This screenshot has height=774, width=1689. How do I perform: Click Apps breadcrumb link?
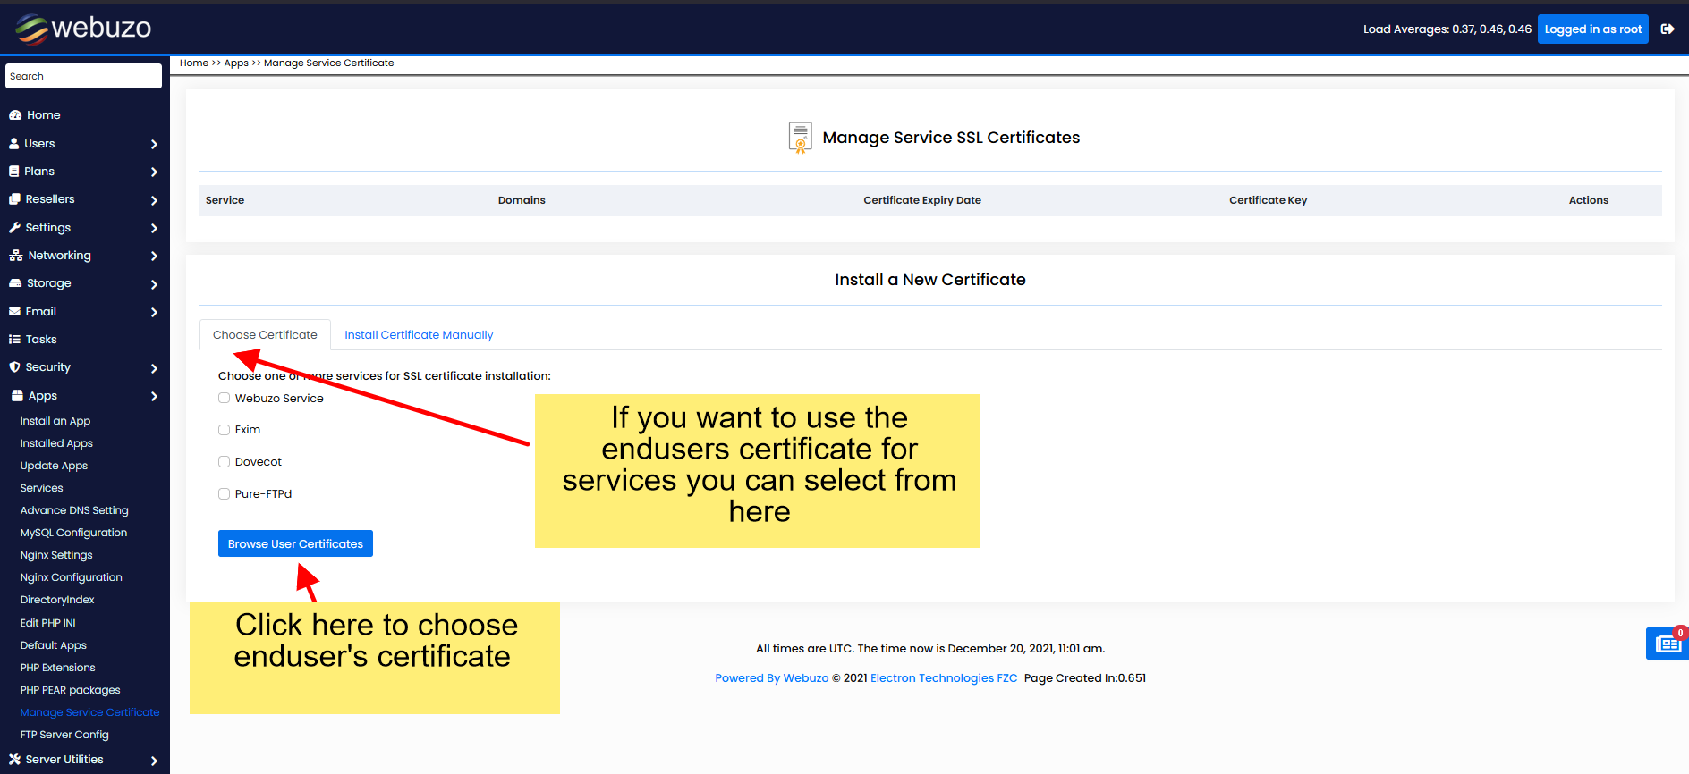[236, 63]
